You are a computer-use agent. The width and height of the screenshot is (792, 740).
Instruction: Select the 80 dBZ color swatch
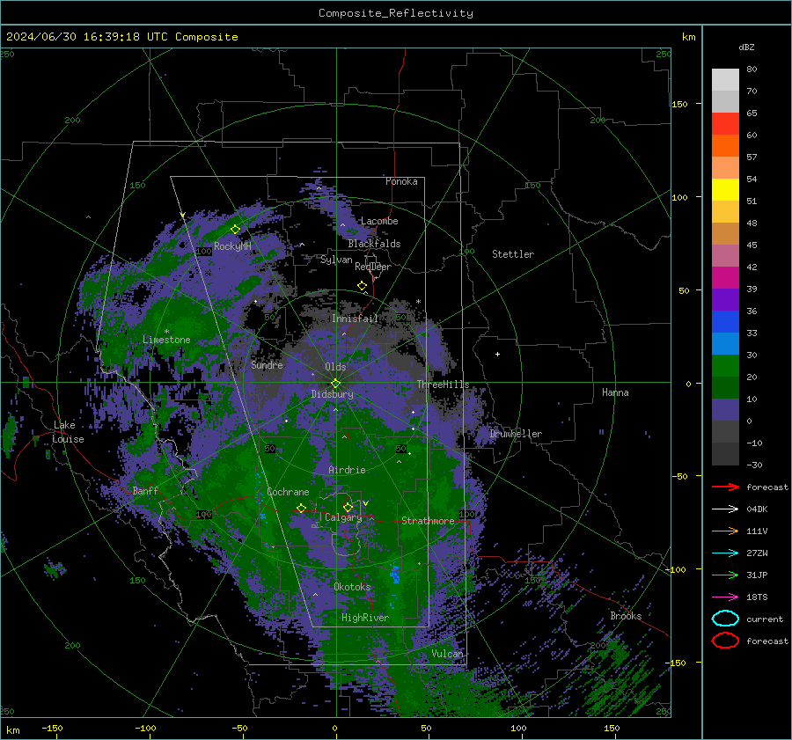[725, 79]
